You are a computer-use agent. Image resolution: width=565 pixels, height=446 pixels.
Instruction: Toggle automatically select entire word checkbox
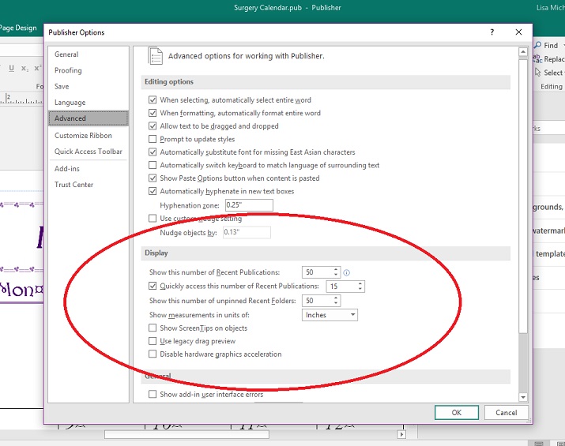153,99
